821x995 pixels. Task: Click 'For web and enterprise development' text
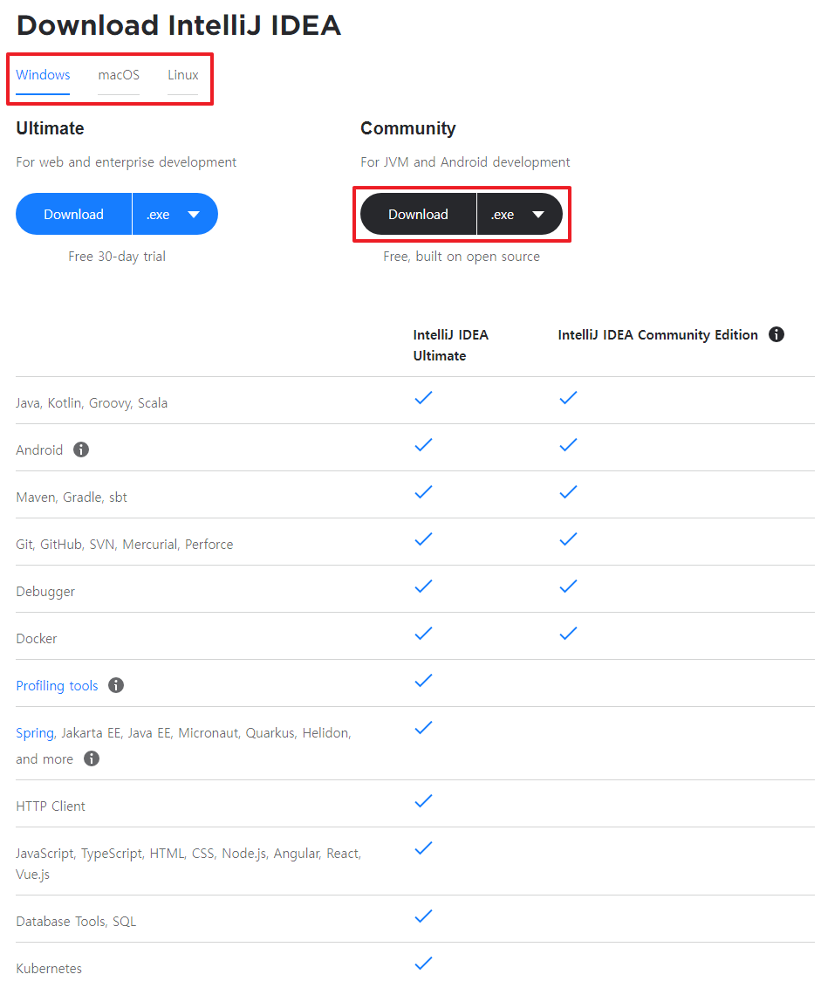pyautogui.click(x=127, y=162)
